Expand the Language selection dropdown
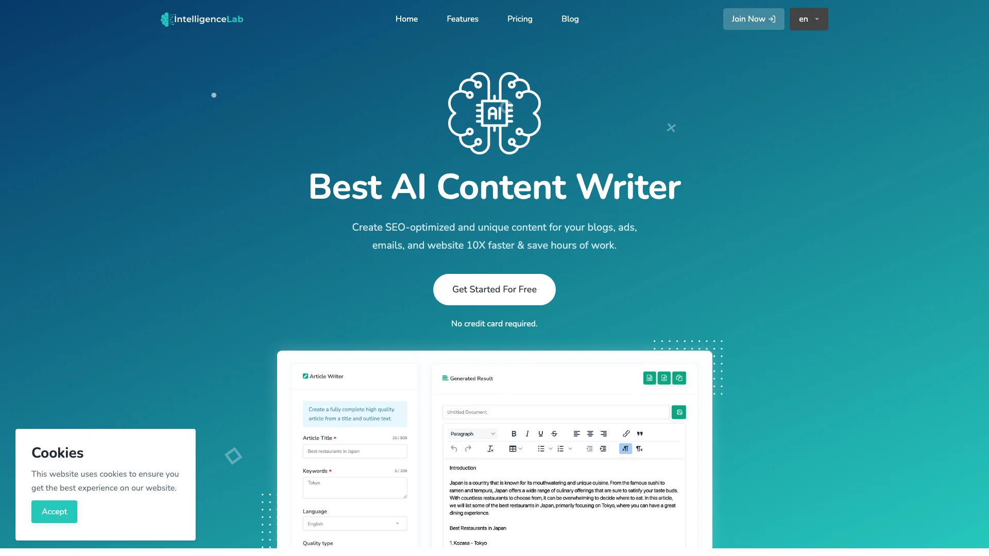 pyautogui.click(x=354, y=524)
